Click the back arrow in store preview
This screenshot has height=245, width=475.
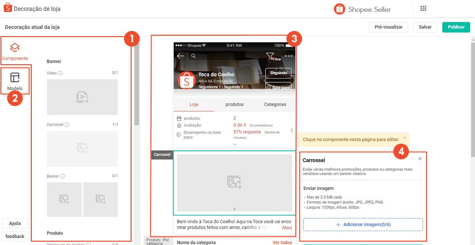click(180, 56)
